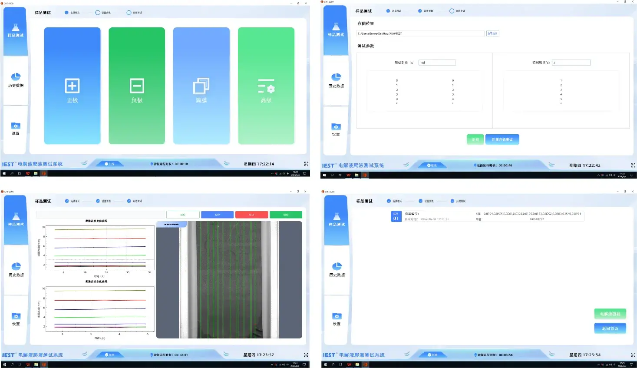637x368 pixels.
Task: Open 设置 in the mode-selection window sidebar
Action: pyautogui.click(x=16, y=128)
